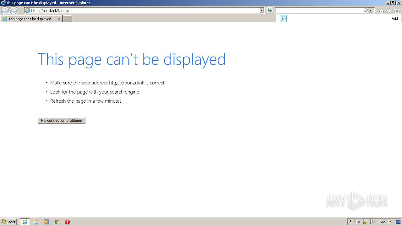Click the green Refresh page icon
The width and height of the screenshot is (402, 226).
coord(269,10)
